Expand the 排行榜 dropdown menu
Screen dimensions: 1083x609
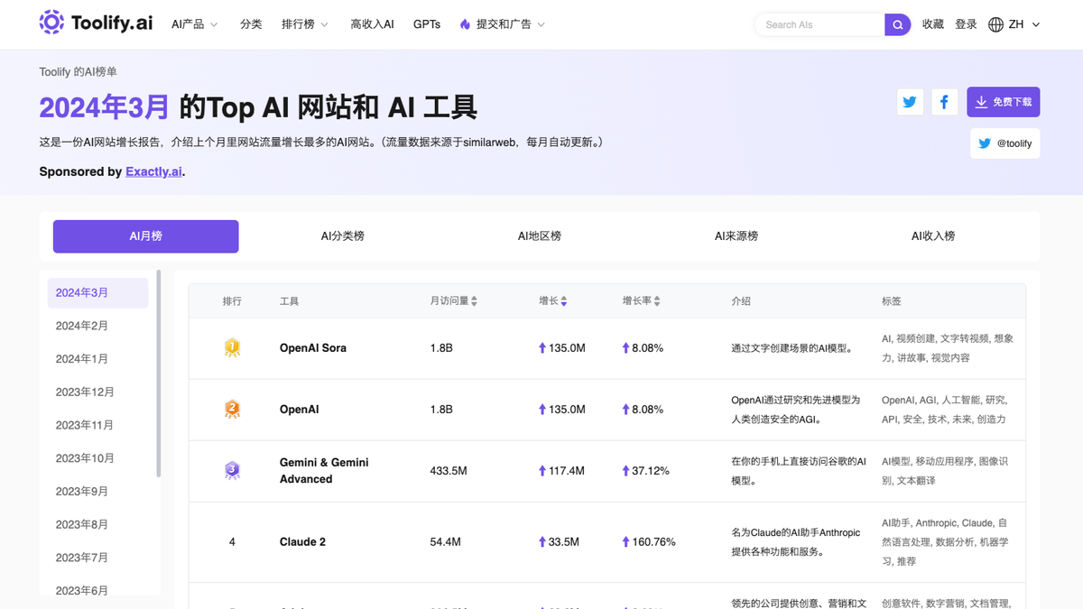coord(305,24)
